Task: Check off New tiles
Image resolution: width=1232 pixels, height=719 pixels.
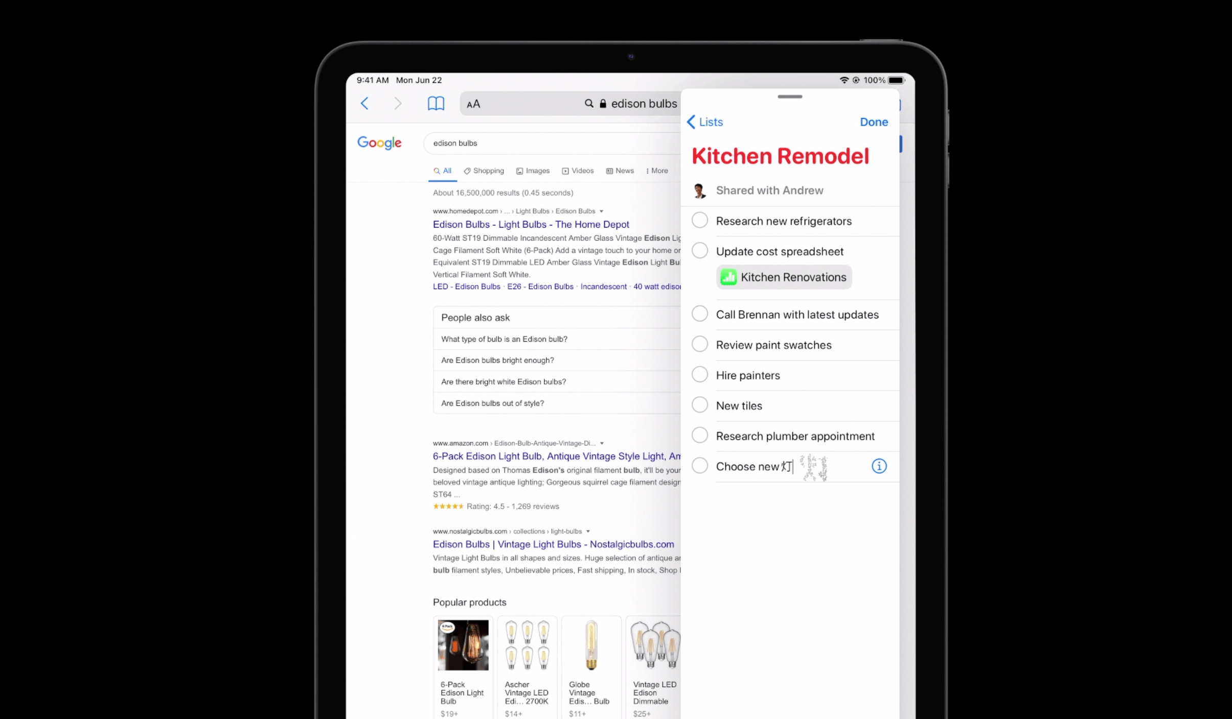Action: click(x=700, y=405)
